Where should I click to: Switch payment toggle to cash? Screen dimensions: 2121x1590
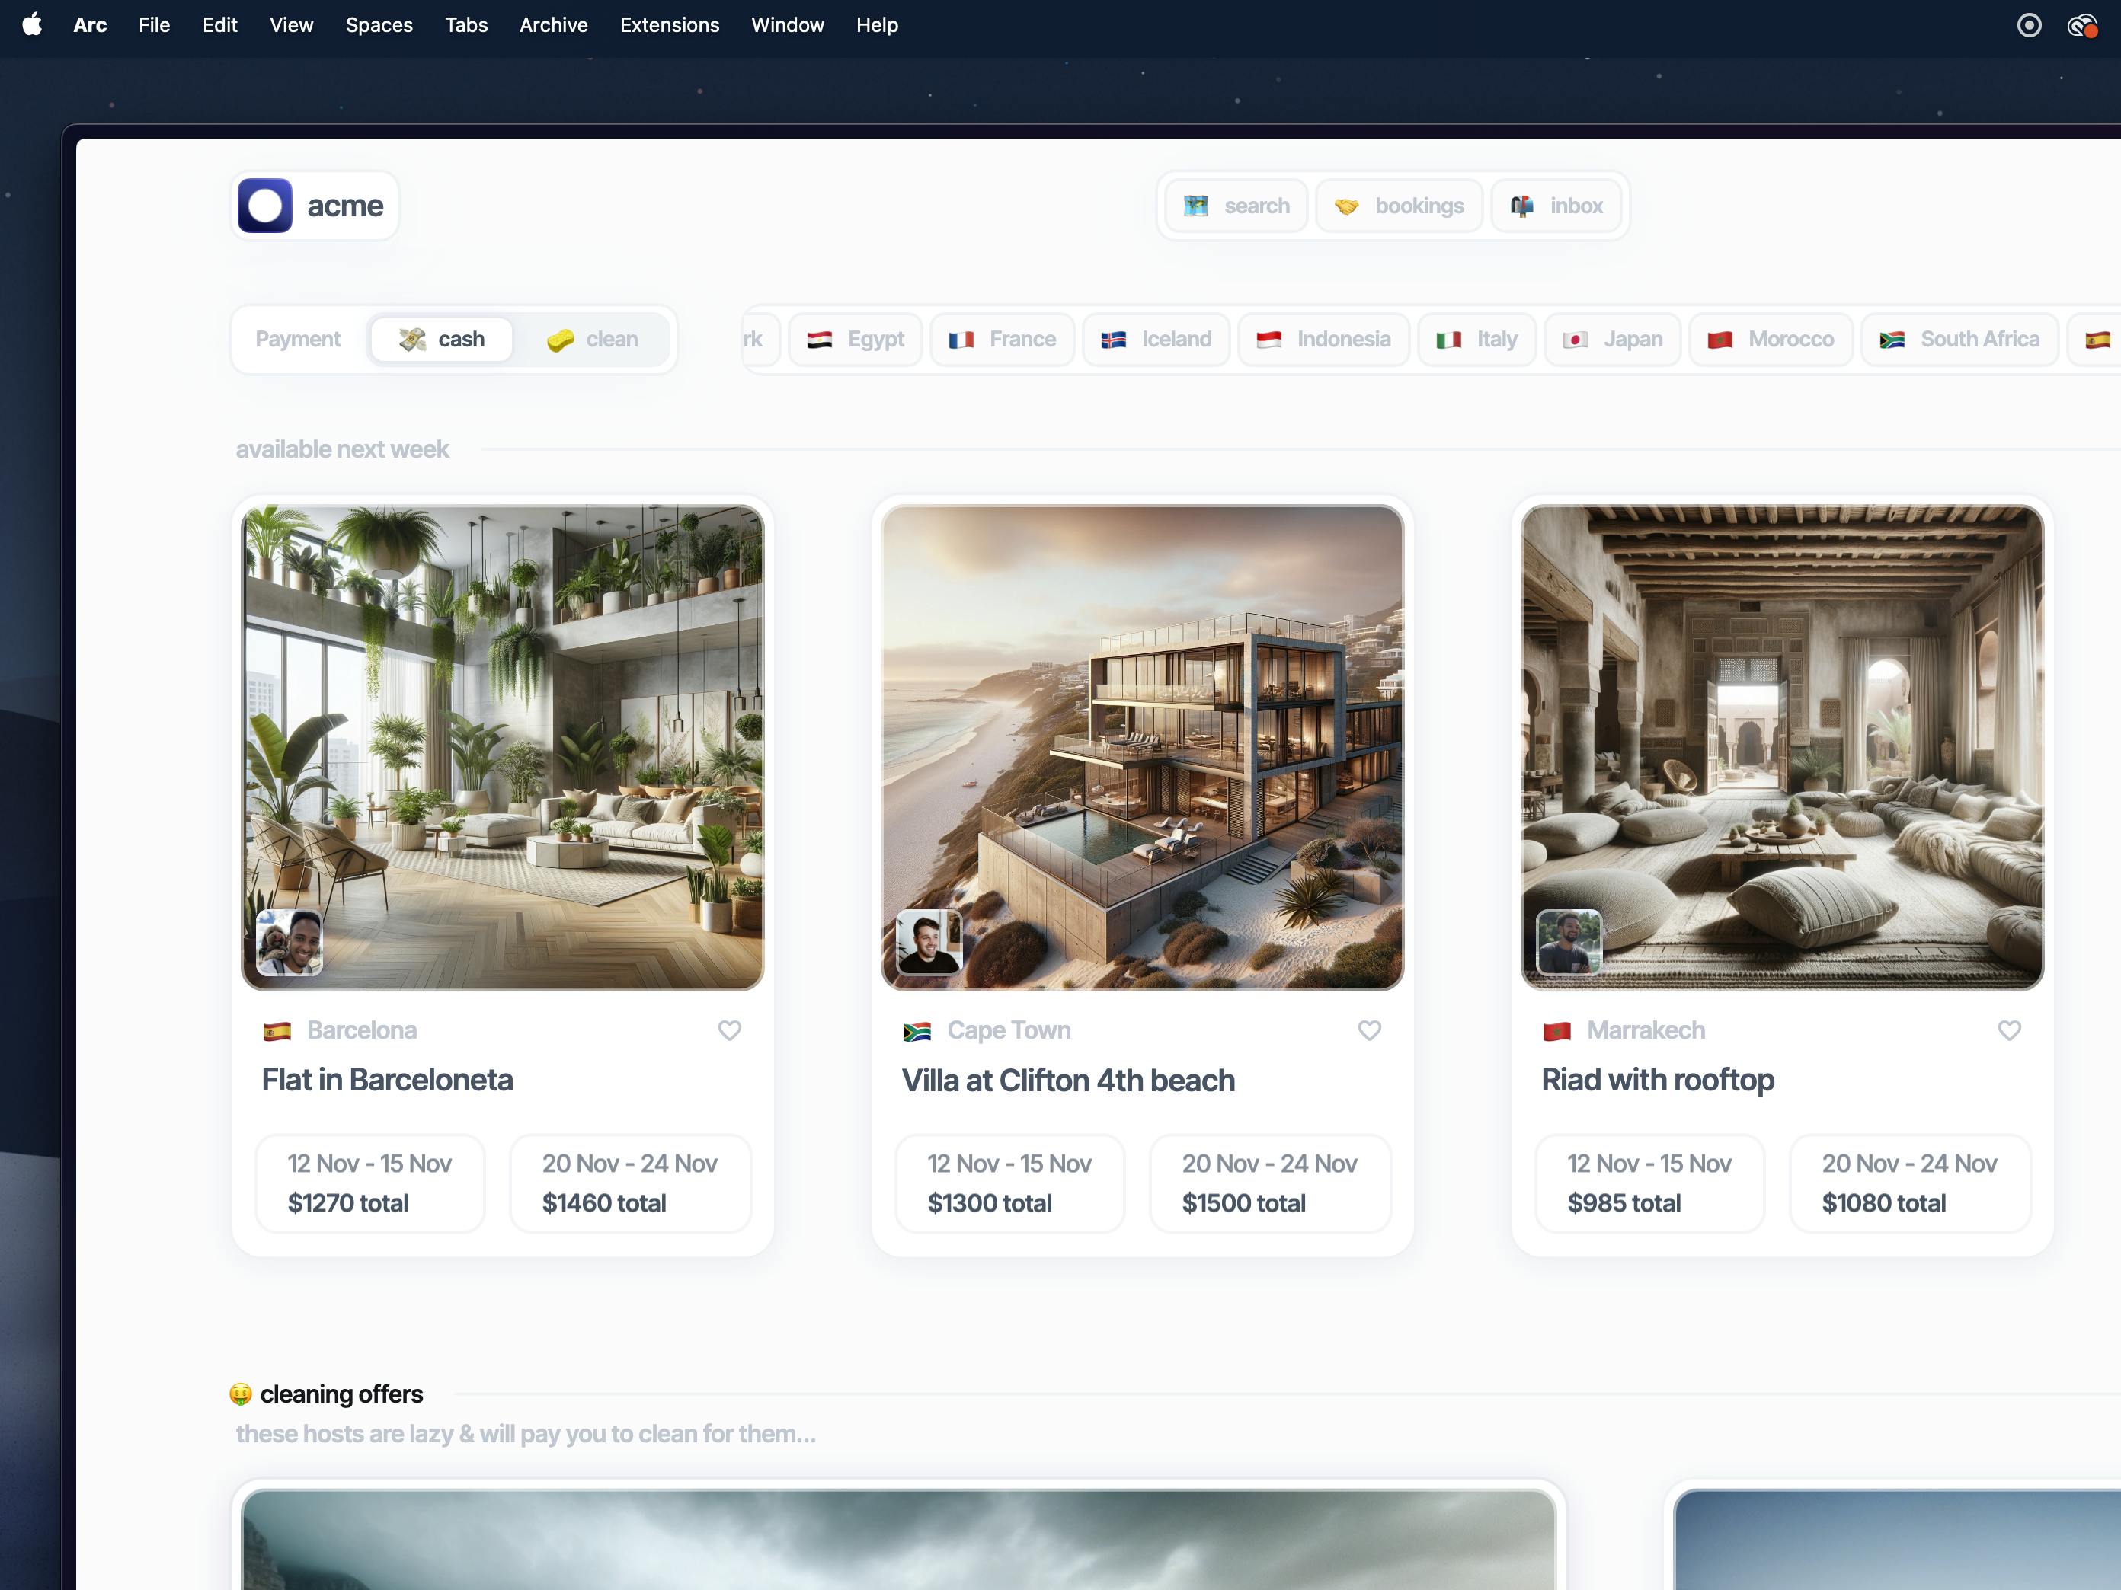pos(442,340)
